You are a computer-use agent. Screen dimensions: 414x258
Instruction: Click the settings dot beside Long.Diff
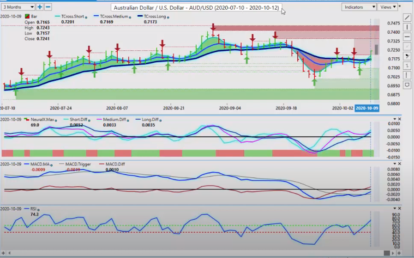[161, 120]
